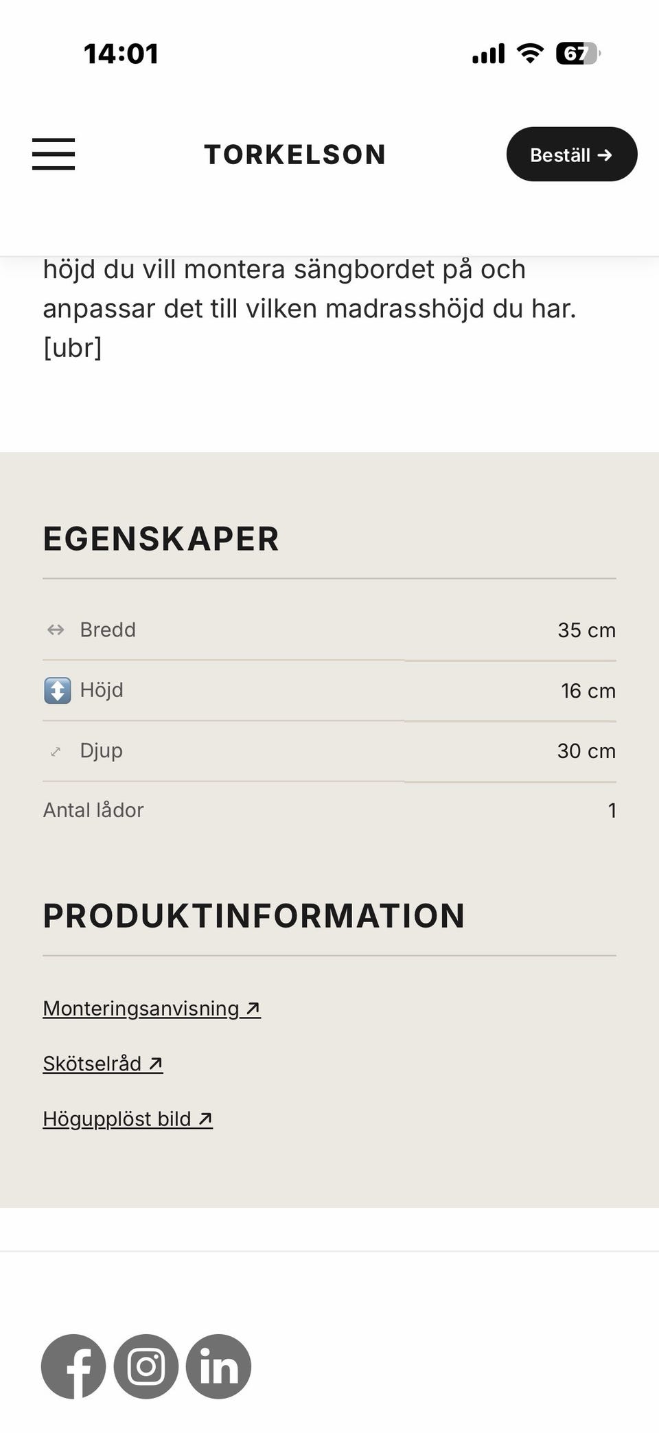Click the Beställ order button
This screenshot has height=1433, width=659.
coord(572,154)
